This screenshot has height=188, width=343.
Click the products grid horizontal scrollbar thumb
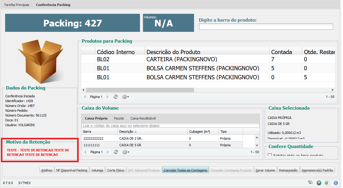(140, 90)
